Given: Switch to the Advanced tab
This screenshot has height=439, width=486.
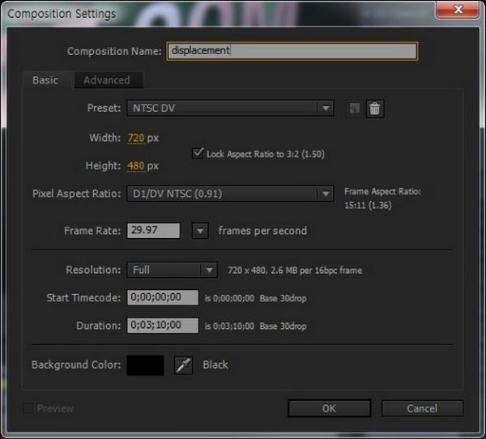Looking at the screenshot, I should (x=107, y=80).
